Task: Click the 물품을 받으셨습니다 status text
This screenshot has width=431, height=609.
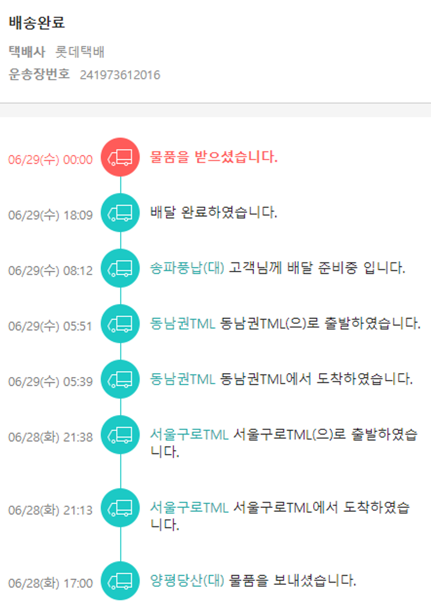Action: [214, 157]
